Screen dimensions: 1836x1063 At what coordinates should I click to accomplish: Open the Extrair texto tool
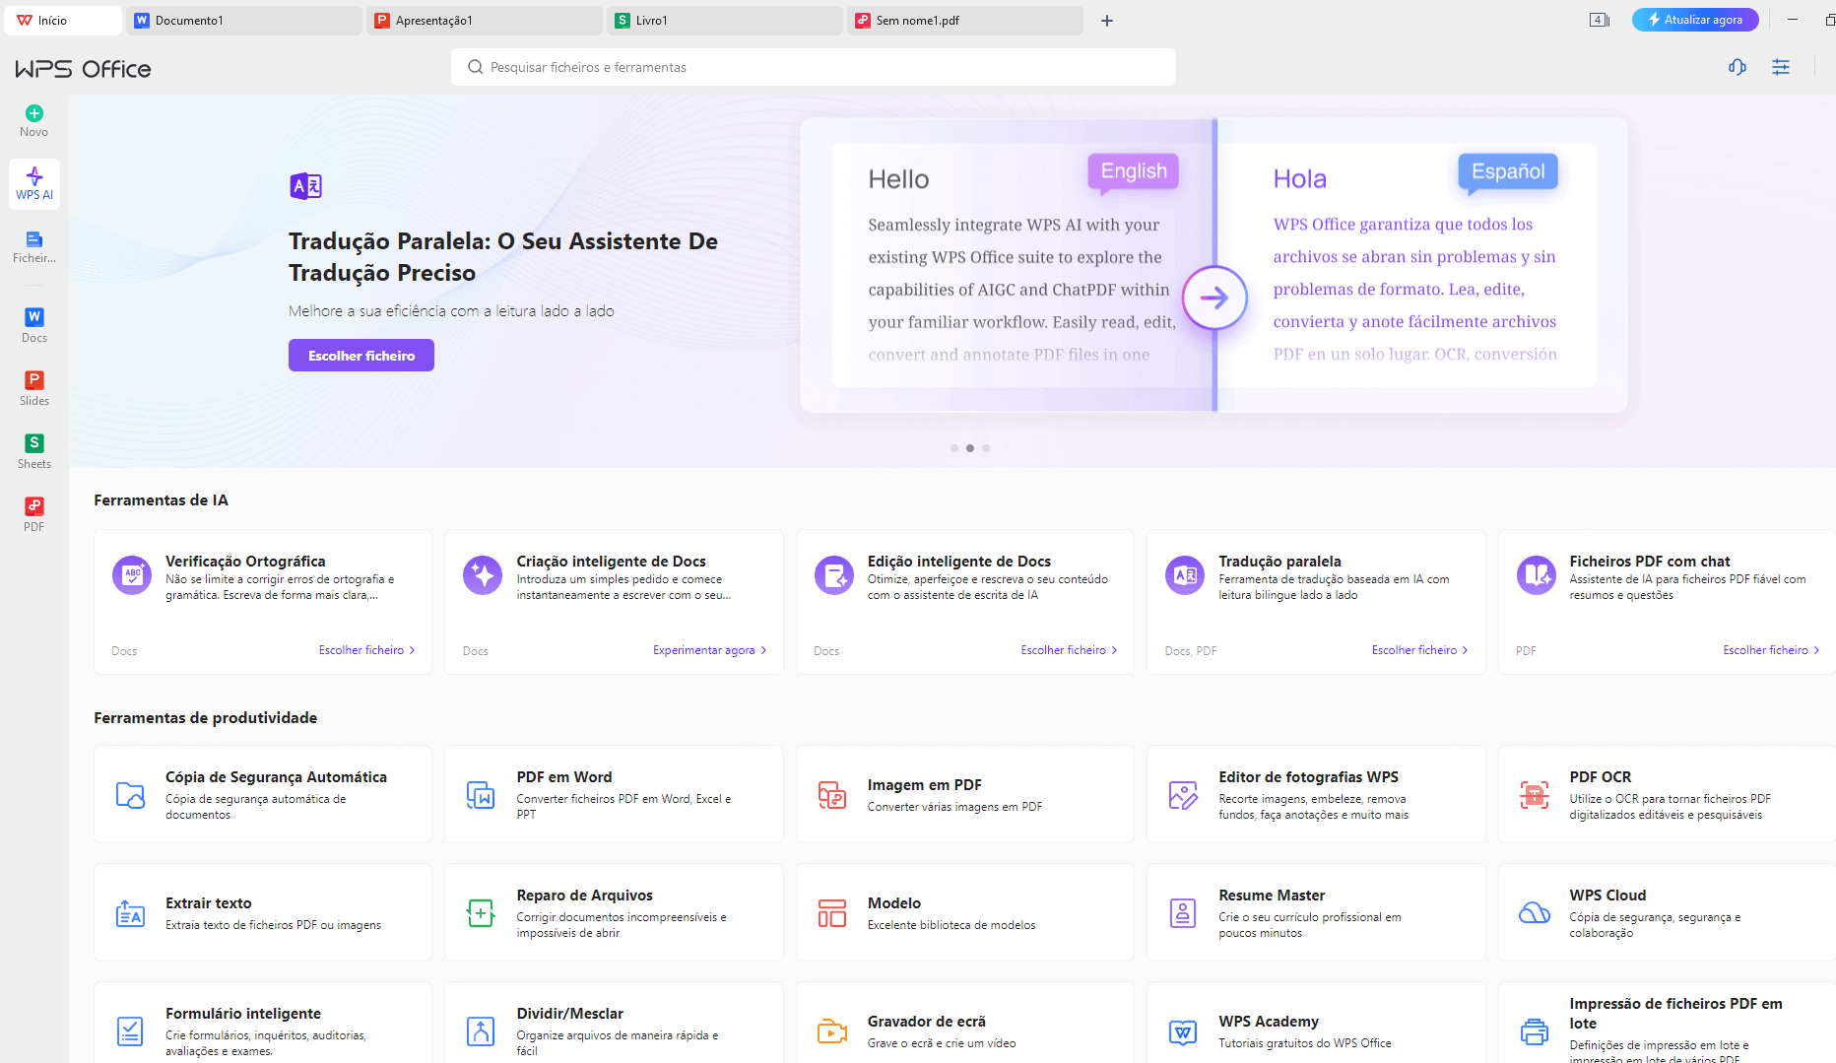click(x=263, y=912)
